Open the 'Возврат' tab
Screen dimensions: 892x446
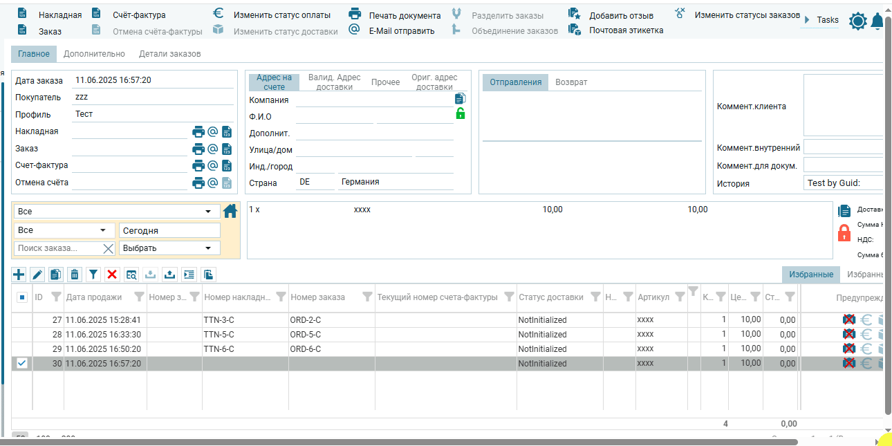click(571, 82)
